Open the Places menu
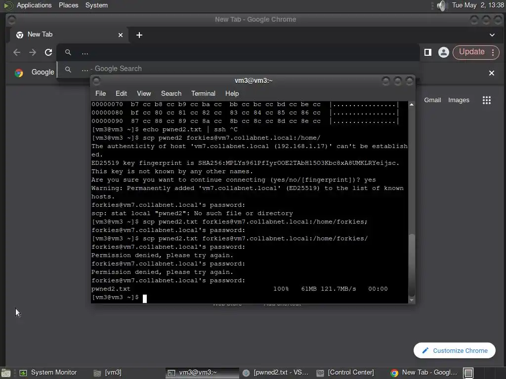 [68, 5]
